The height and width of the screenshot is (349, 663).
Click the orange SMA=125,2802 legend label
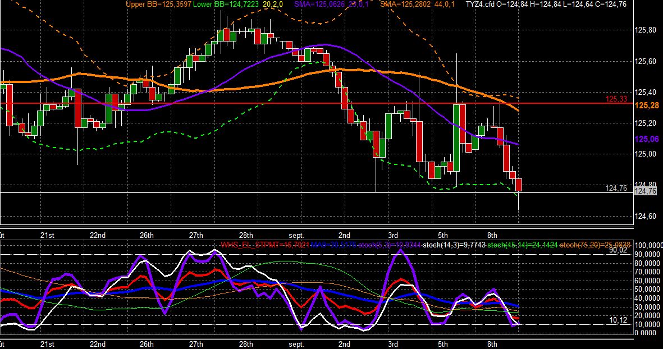pyautogui.click(x=406, y=4)
